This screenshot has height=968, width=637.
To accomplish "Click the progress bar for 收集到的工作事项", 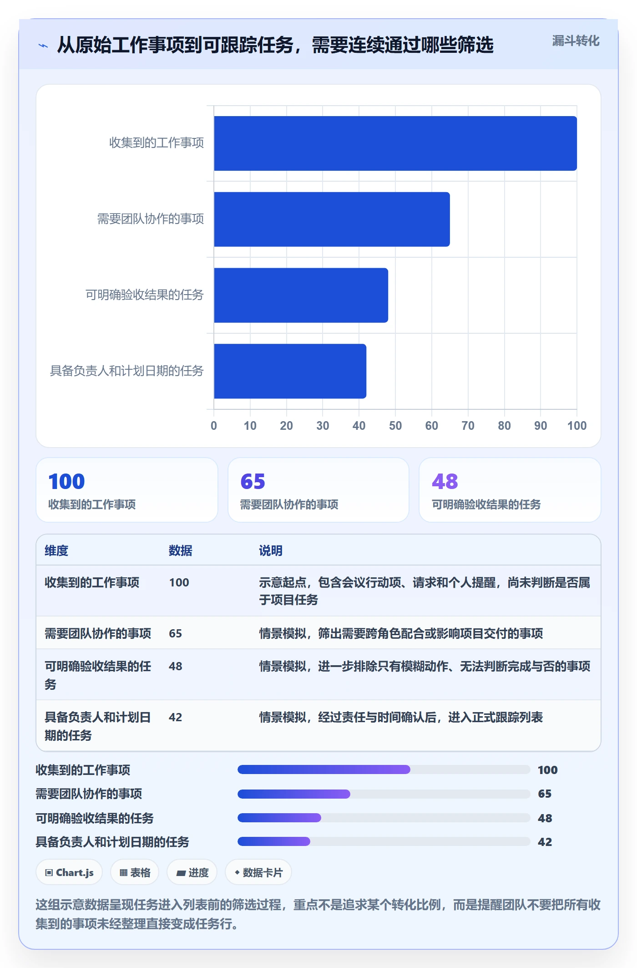I will pyautogui.click(x=384, y=769).
